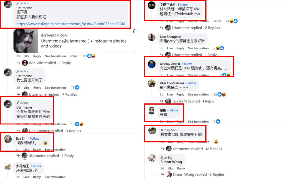Reply to Jijun Ng's comment
288x179 pixels.
coord(181,168)
